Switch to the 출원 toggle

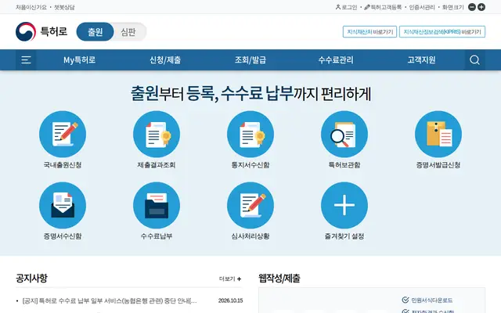[96, 31]
